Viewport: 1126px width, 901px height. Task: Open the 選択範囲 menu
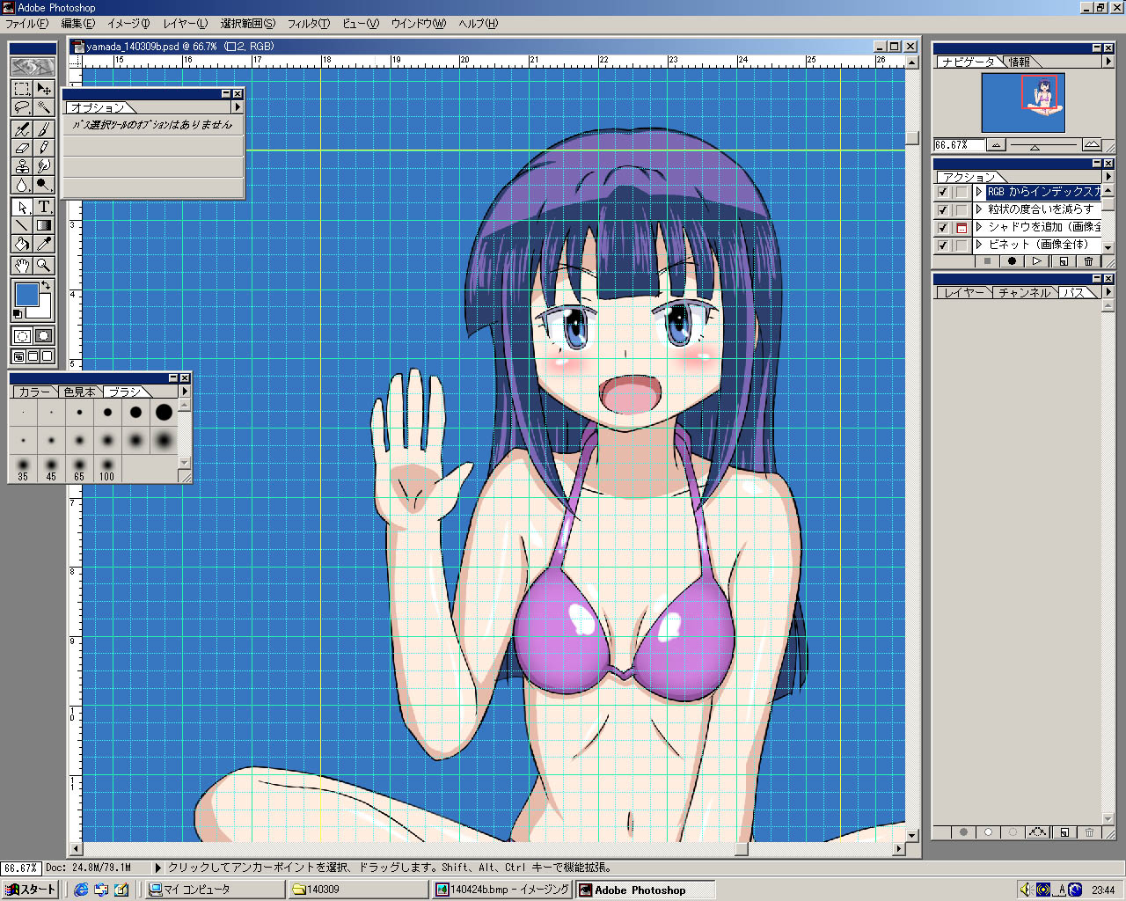[248, 24]
